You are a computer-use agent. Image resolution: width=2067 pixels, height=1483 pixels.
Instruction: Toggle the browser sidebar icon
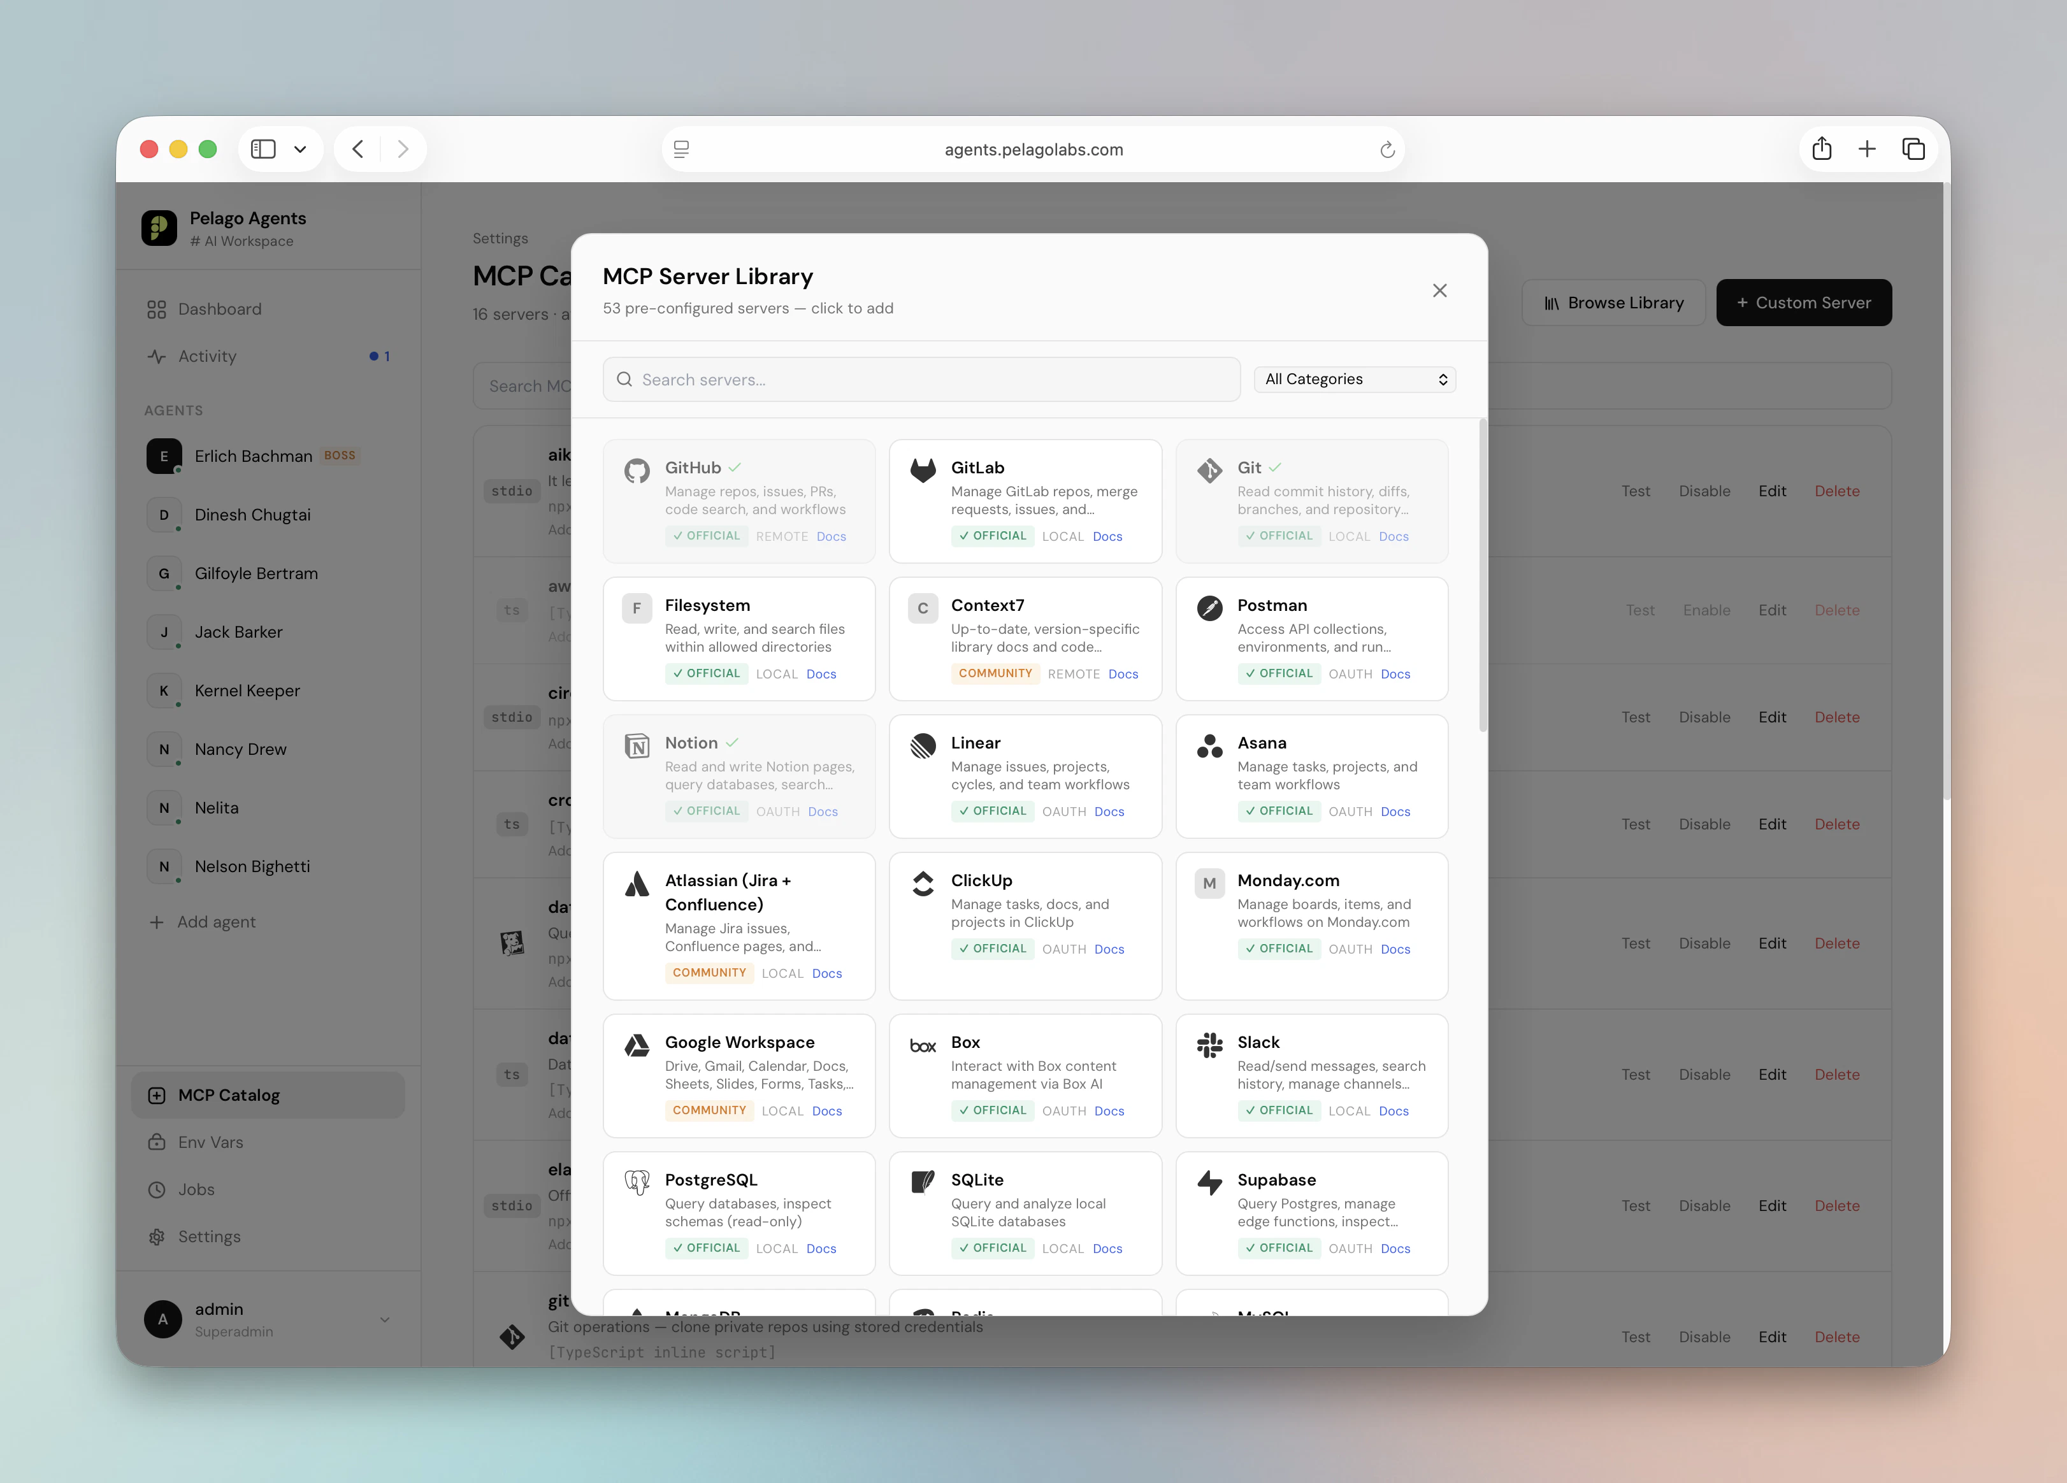click(263, 150)
